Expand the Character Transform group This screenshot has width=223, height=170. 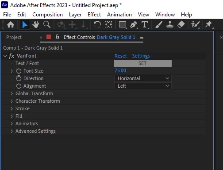click(x=12, y=101)
